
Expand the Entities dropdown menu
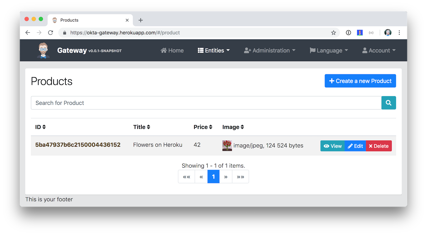click(213, 51)
